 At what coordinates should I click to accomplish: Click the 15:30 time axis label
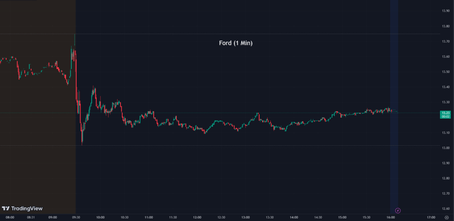[x=367, y=217]
